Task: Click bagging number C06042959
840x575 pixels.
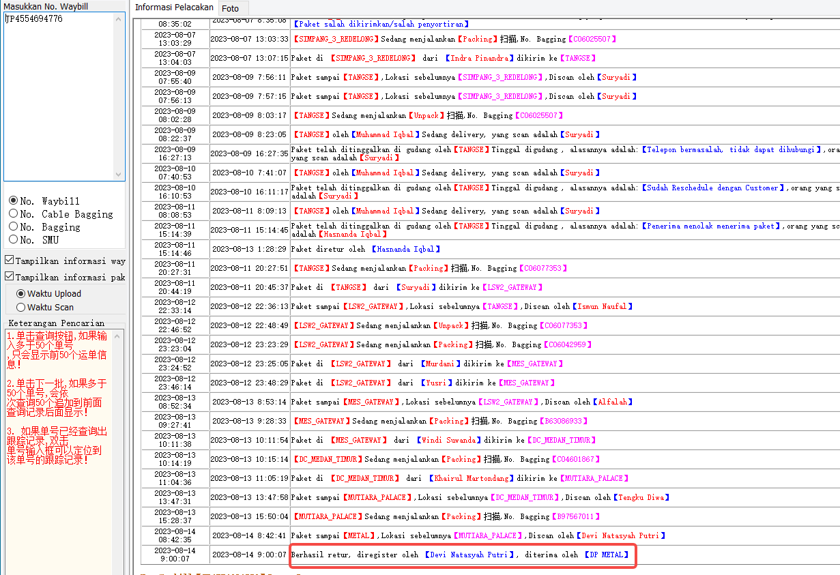Action: point(567,344)
